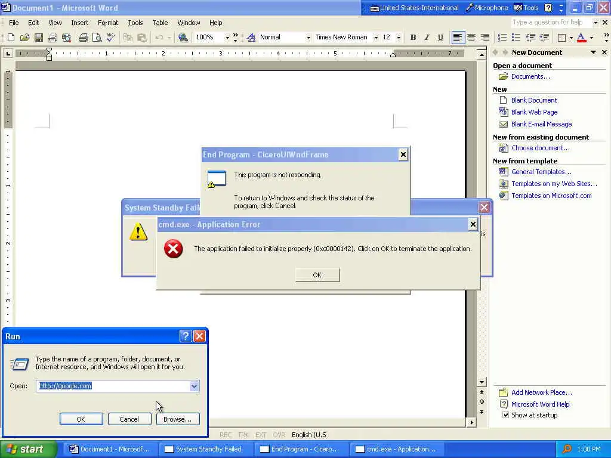Open the Format menu
Viewport: 611px width, 458px height.
pyautogui.click(x=108, y=23)
